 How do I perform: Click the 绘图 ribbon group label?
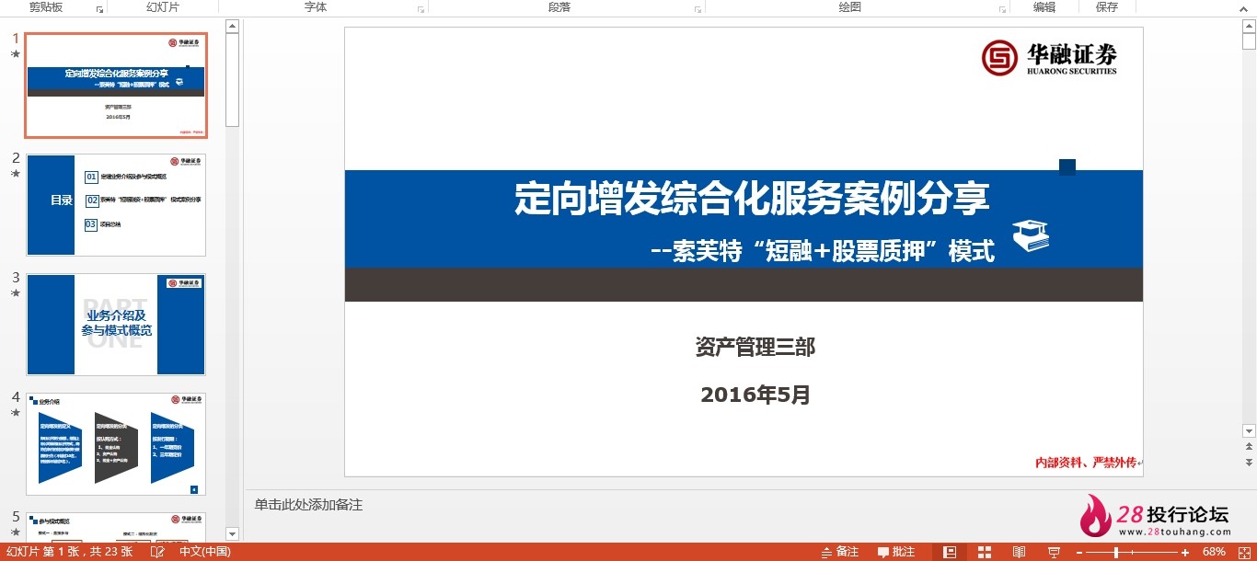click(x=850, y=7)
